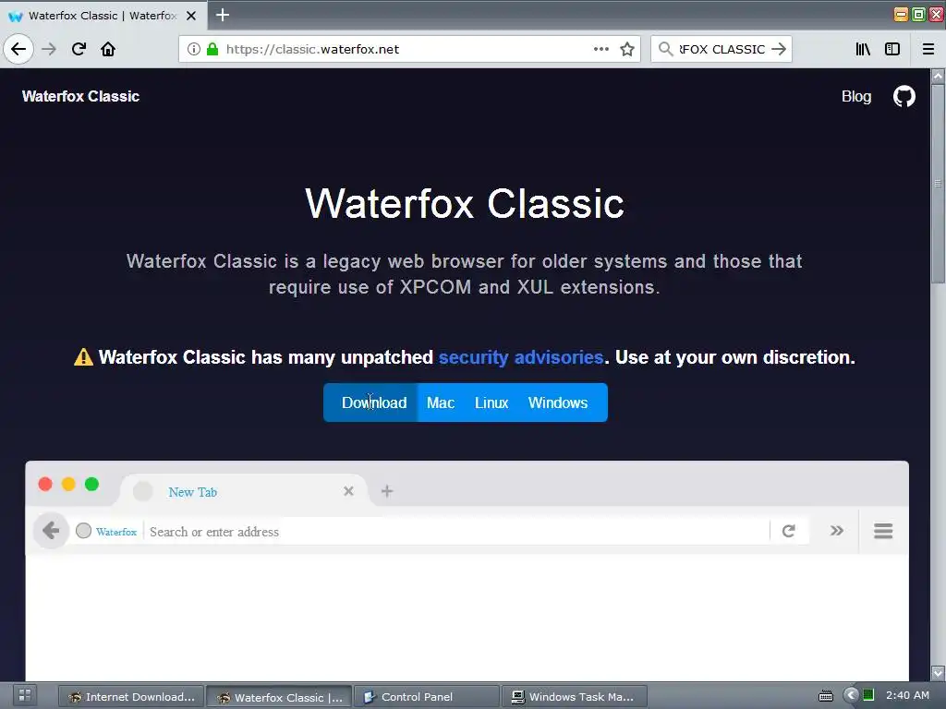Click the mockup Waterfox identity label
This screenshot has height=709, width=946.
tap(116, 532)
